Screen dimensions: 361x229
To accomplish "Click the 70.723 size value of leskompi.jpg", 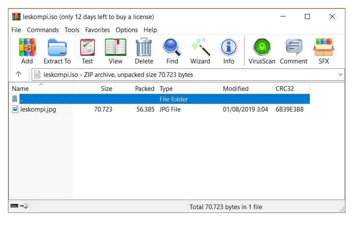I will (x=103, y=109).
